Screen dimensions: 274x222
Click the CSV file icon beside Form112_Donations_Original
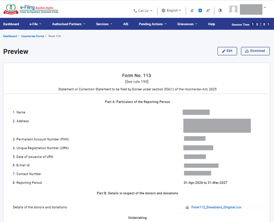[x=187, y=207]
